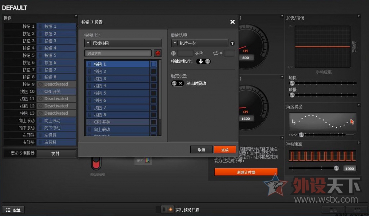The width and height of the screenshot is (369, 216).
Task: Click the red record macro icon
Action: pyautogui.click(x=158, y=53)
